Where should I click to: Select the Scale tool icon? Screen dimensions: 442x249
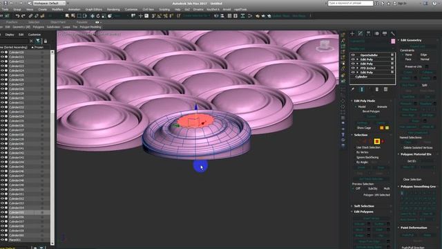pos(104,16)
